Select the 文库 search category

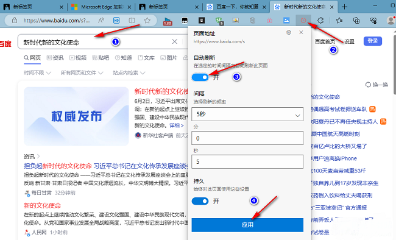point(146,58)
